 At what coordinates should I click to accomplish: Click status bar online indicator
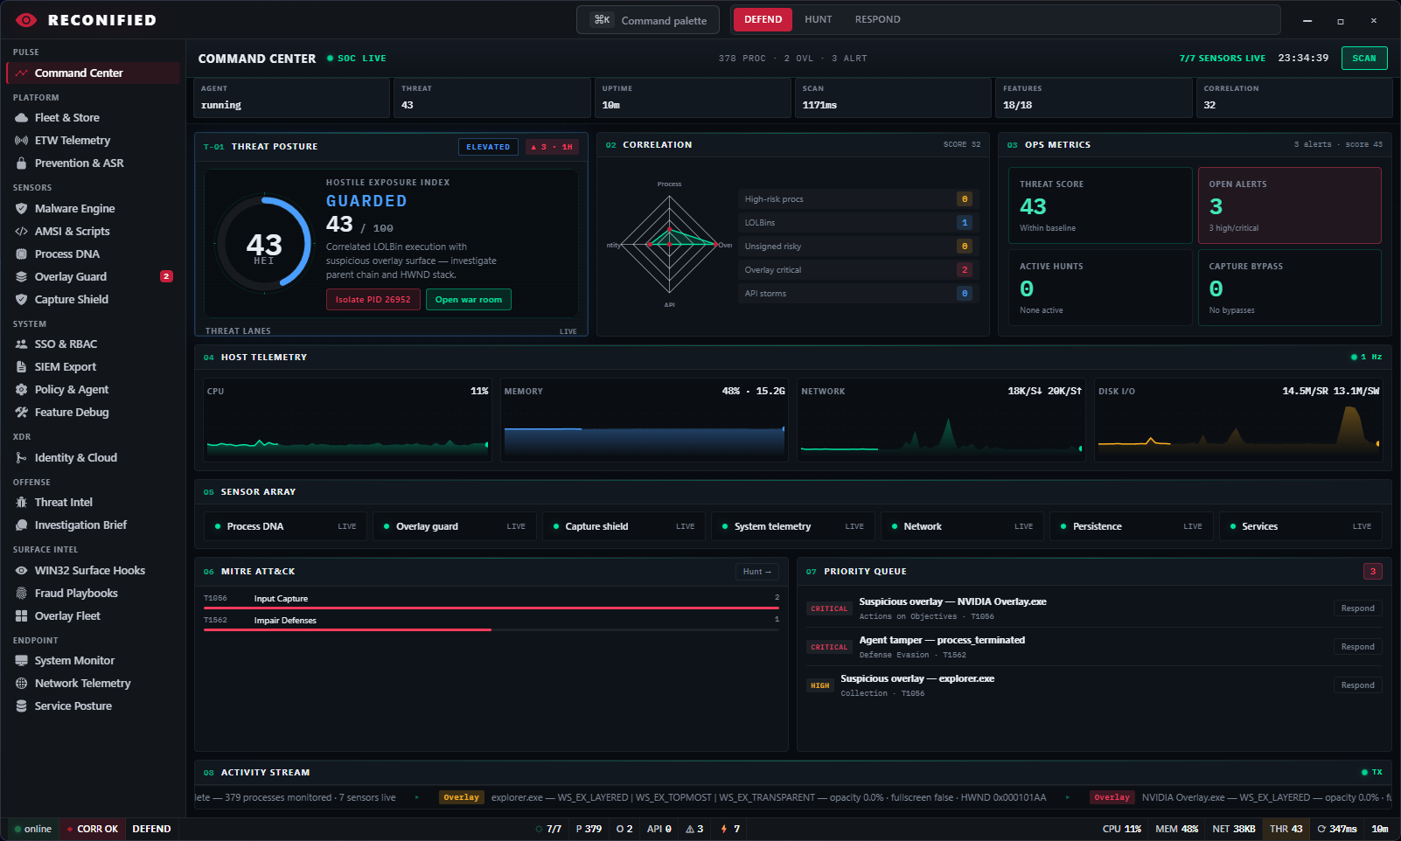tap(33, 829)
